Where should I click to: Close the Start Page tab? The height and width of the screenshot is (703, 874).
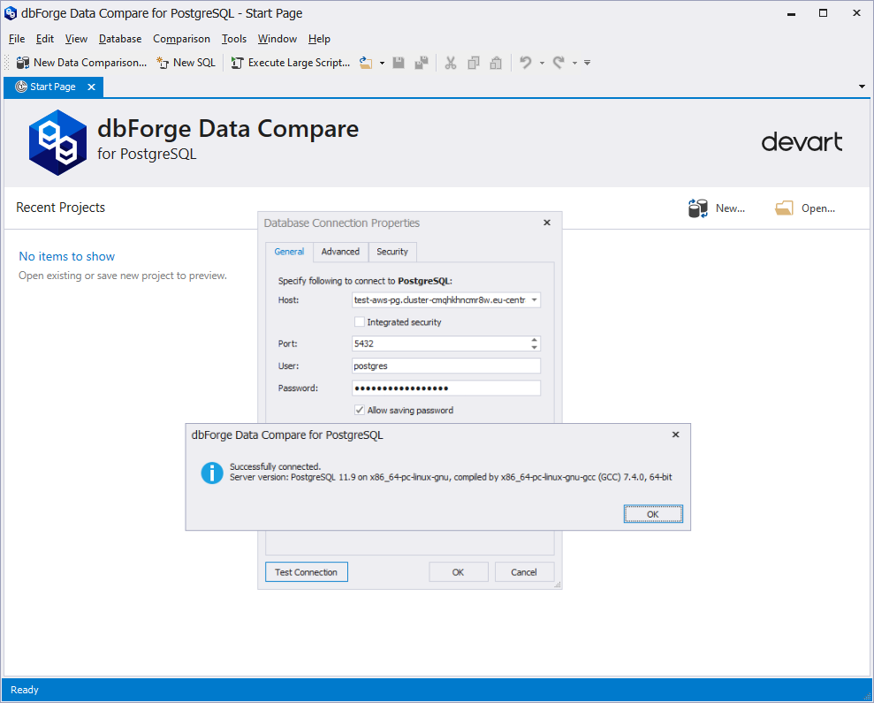(91, 87)
